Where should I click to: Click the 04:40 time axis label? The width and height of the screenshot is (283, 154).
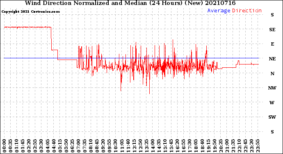click(54, 146)
